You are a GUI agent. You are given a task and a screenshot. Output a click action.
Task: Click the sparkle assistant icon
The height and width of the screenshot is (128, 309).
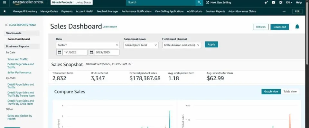(266, 3)
